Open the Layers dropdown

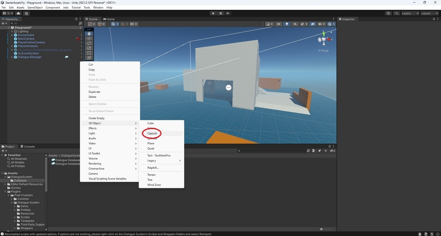pos(410,13)
